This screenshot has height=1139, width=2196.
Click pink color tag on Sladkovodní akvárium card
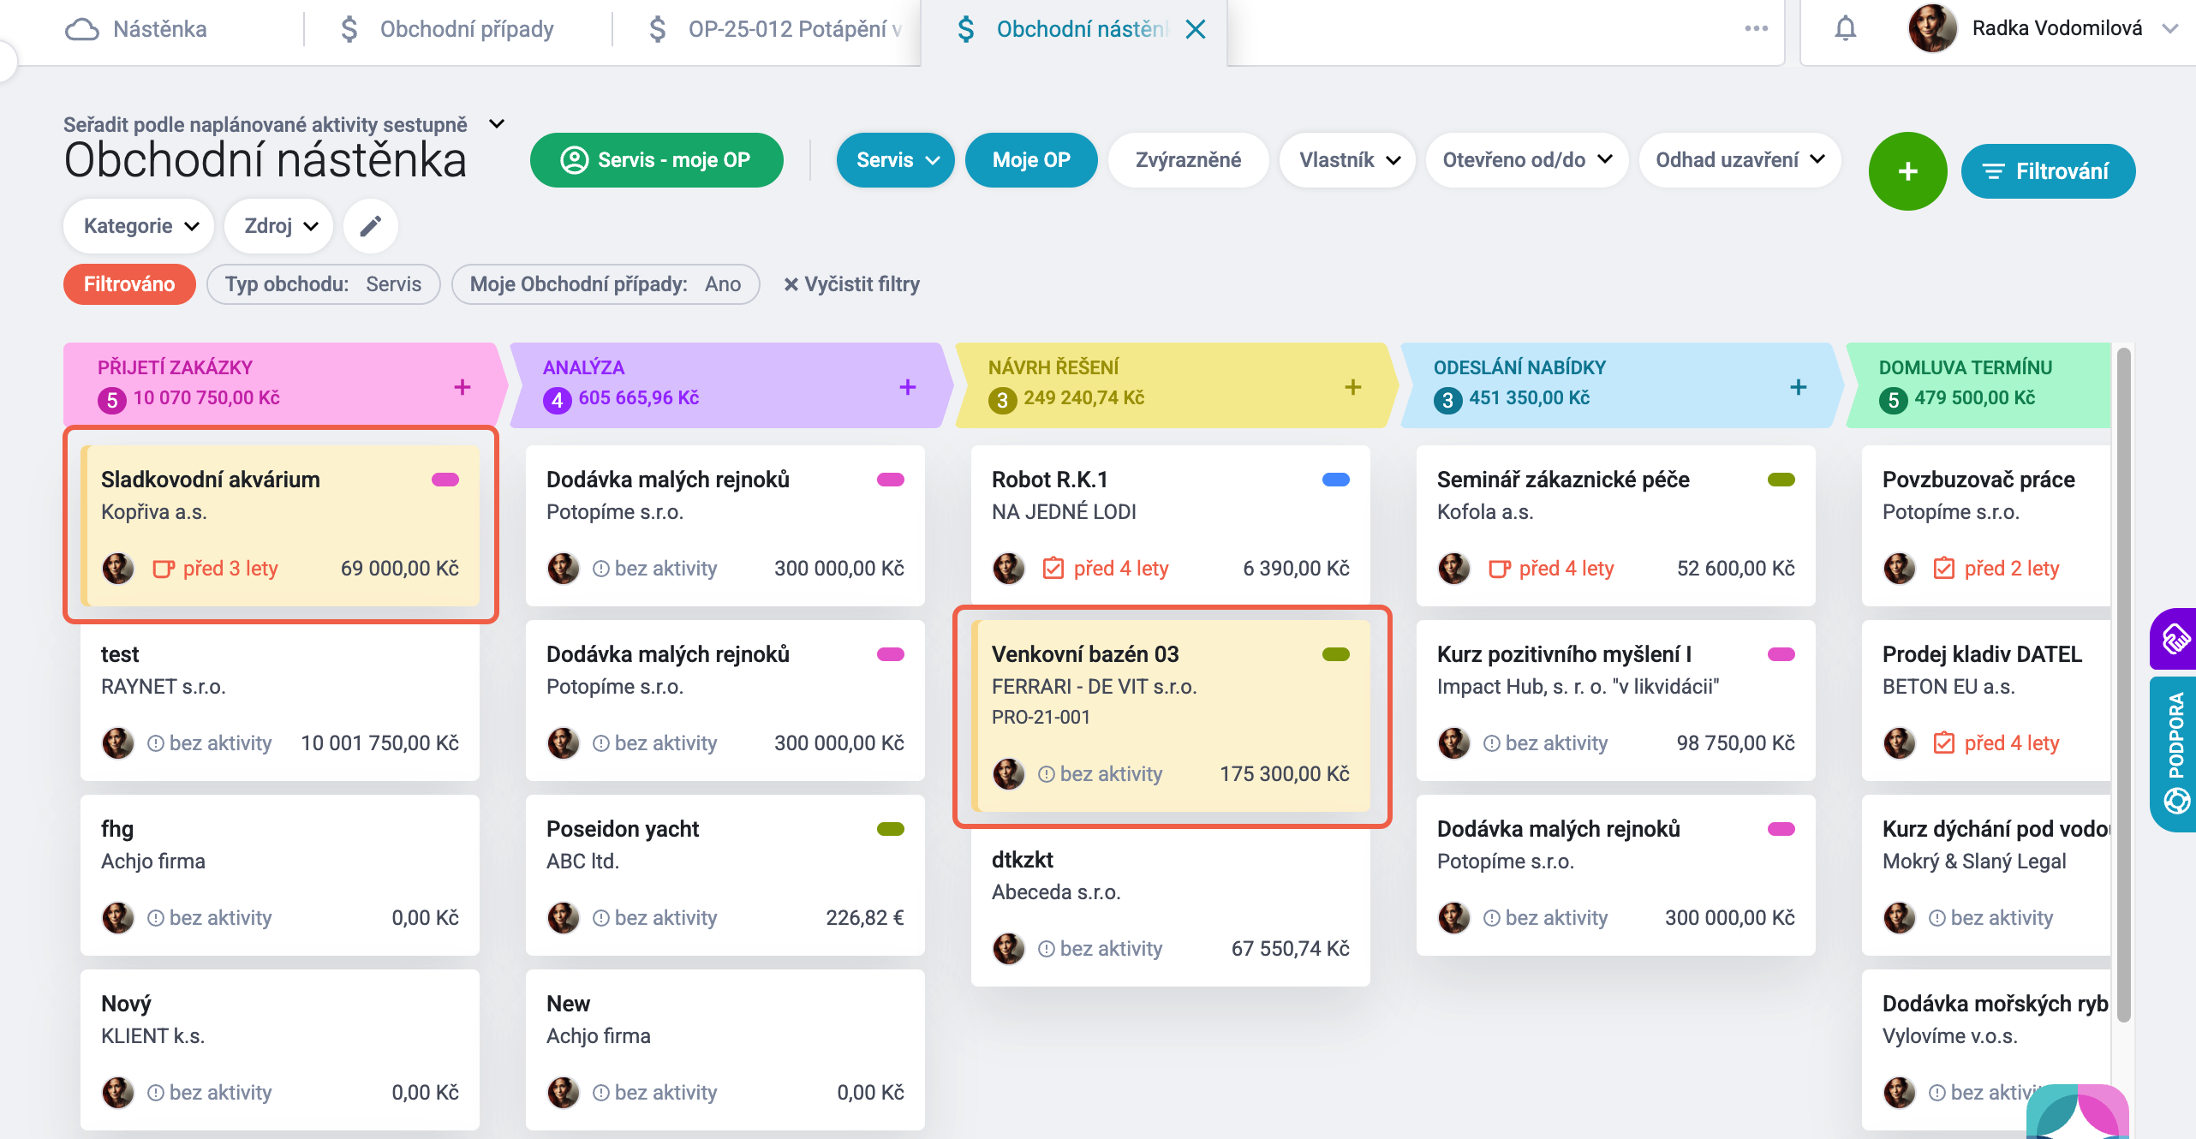(x=445, y=480)
